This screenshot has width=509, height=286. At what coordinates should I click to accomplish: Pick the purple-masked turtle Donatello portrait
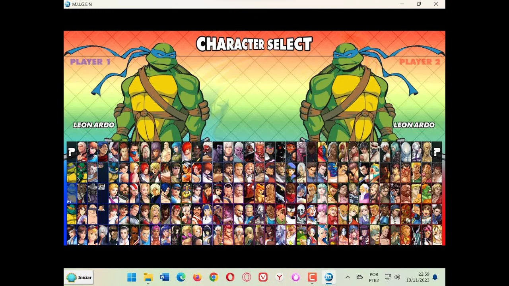coord(72,172)
